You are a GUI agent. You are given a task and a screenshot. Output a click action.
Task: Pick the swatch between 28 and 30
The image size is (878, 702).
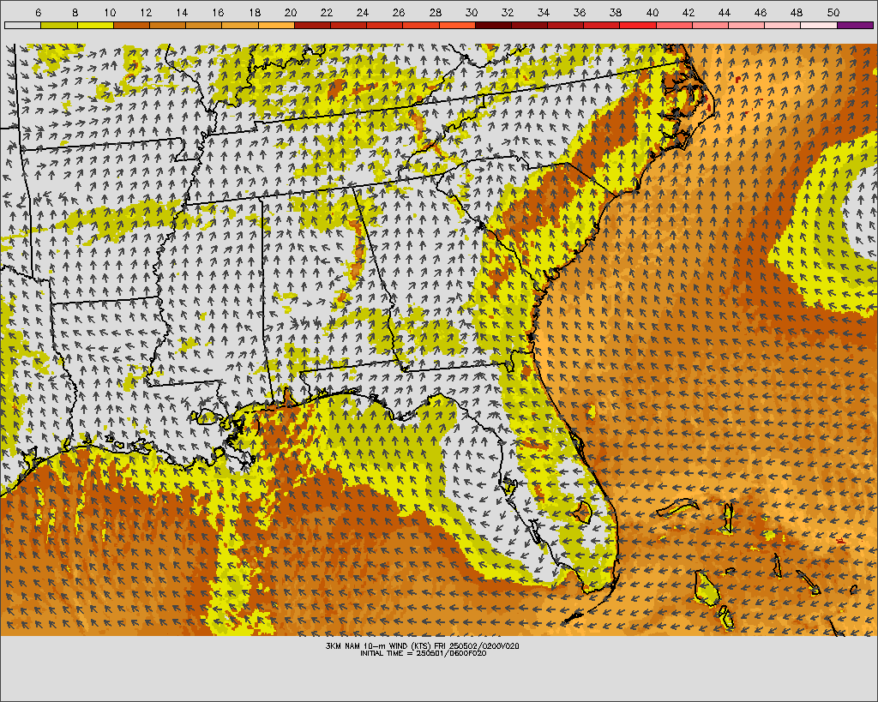457,25
